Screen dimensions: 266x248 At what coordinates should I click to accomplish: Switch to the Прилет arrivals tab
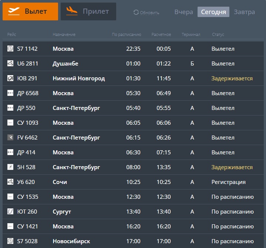[88, 11]
